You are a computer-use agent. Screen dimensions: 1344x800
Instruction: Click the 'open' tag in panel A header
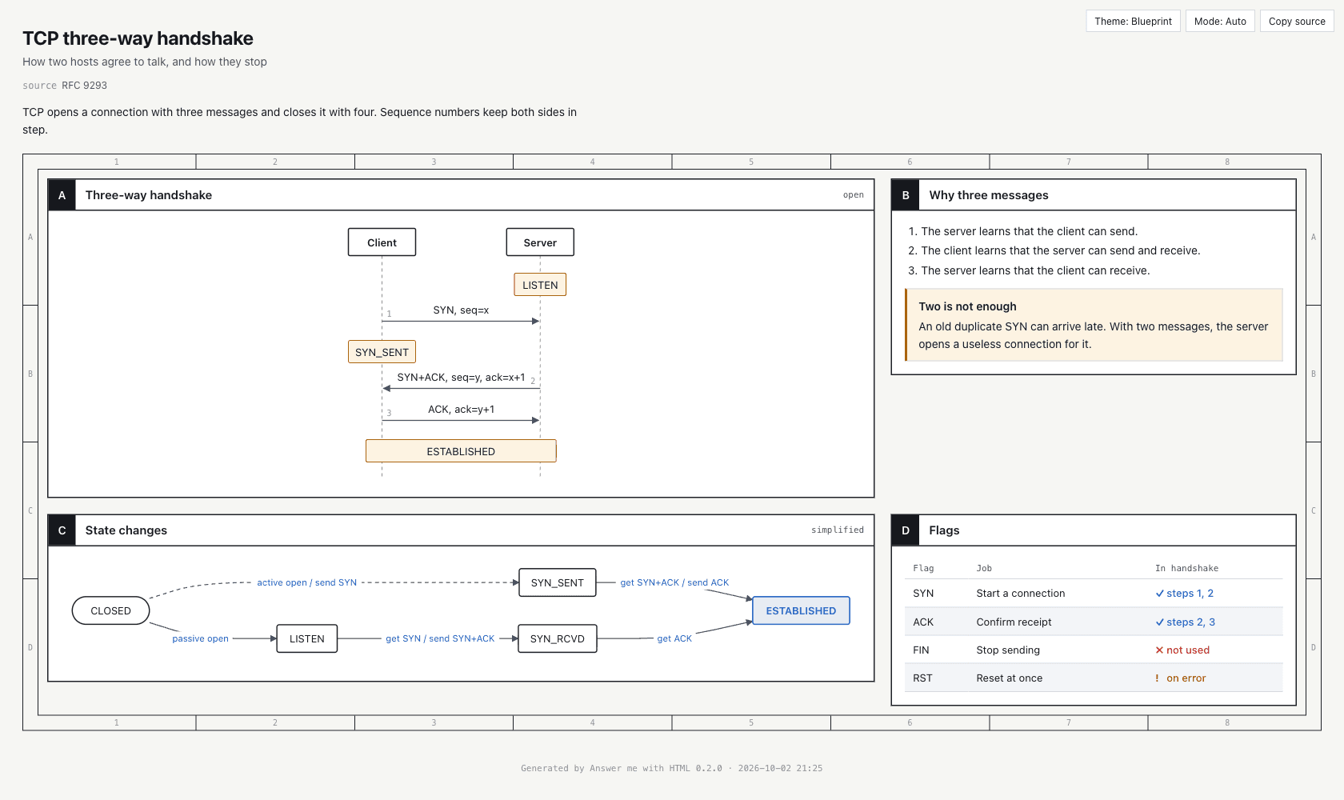tap(853, 195)
